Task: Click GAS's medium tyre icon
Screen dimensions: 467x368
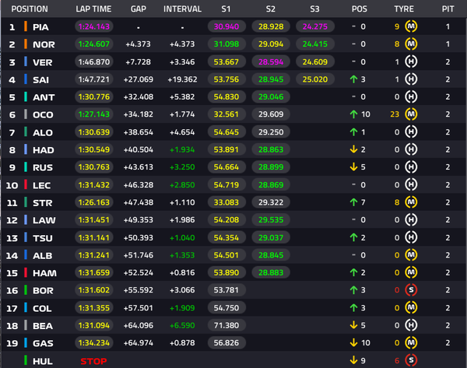Action: point(411,342)
